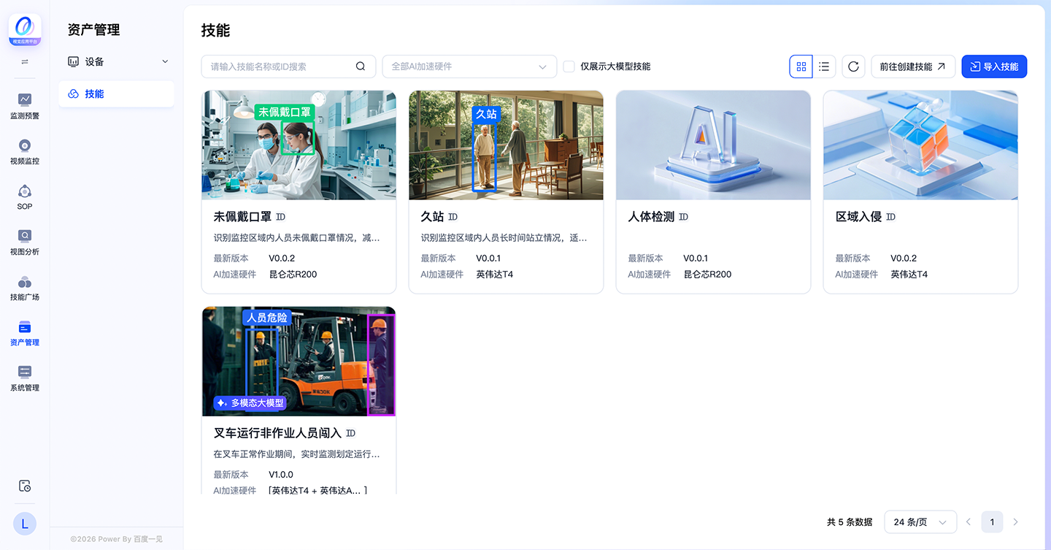Open 系统管理 from the sidebar

click(x=25, y=378)
